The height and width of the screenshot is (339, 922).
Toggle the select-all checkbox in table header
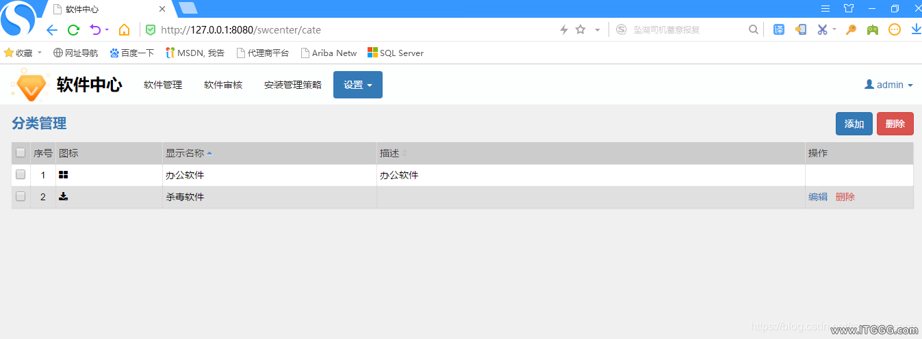pos(21,152)
